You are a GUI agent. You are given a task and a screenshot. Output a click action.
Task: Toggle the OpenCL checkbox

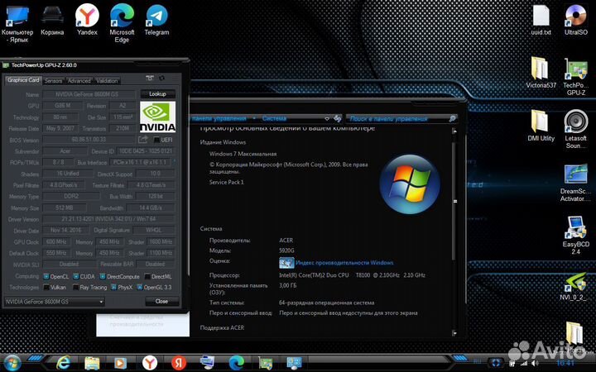[x=46, y=276]
